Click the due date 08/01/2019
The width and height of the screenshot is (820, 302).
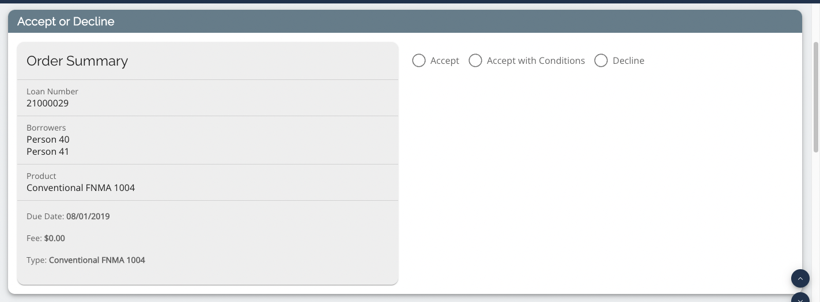click(88, 217)
